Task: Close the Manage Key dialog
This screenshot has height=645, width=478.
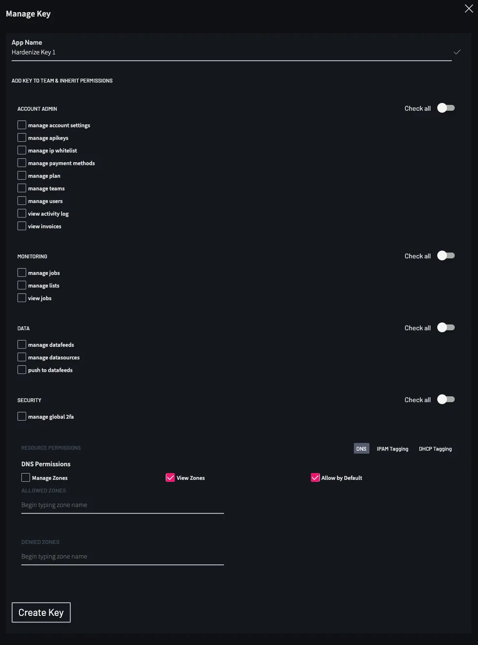Action: pyautogui.click(x=468, y=8)
